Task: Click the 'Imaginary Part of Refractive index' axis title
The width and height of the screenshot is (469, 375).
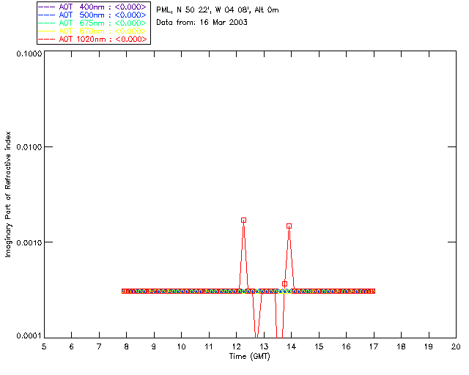Action: click(x=8, y=194)
